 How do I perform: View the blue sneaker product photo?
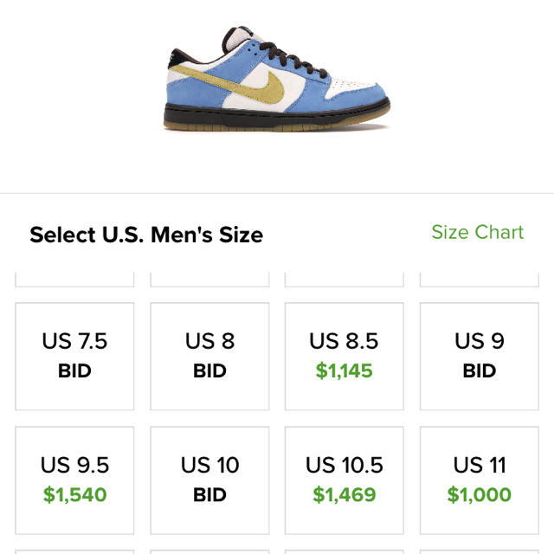277,79
